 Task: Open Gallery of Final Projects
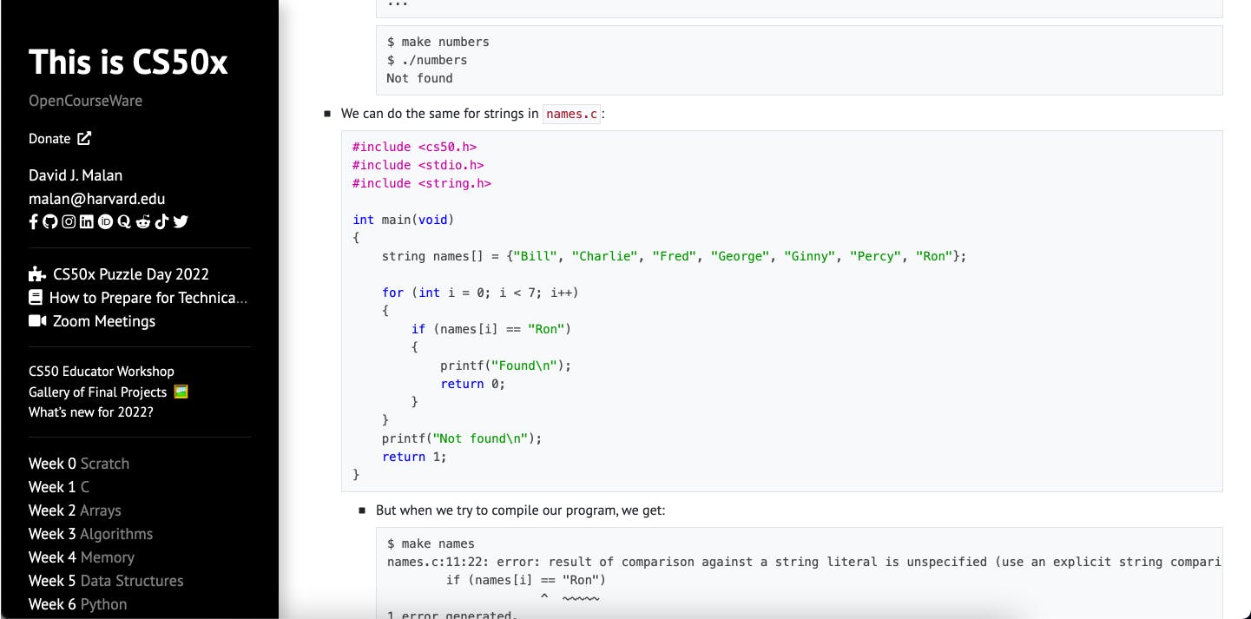click(109, 392)
